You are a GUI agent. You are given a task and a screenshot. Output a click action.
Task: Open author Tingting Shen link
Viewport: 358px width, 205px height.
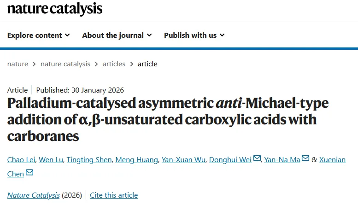click(x=89, y=159)
